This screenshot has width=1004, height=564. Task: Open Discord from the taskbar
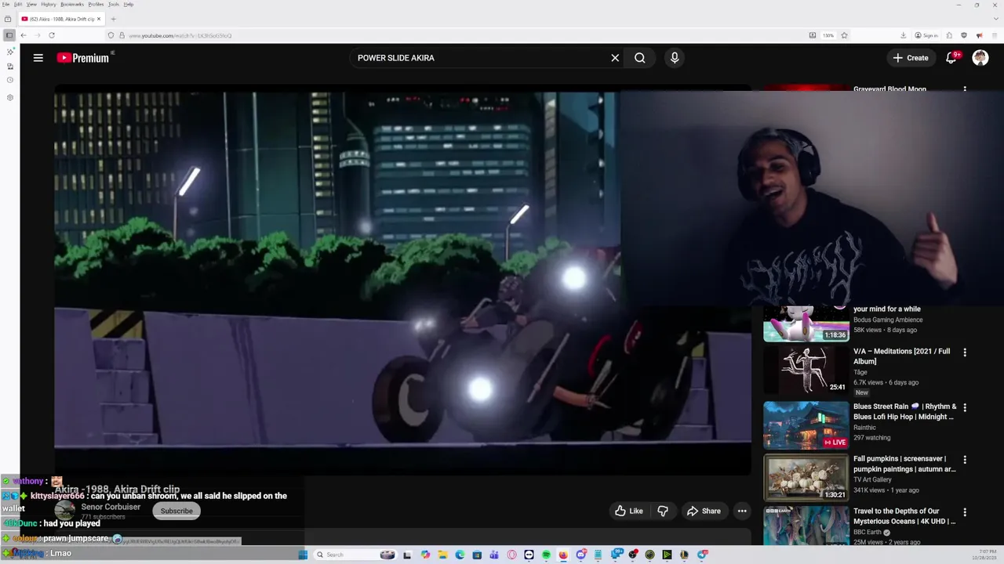coord(581,555)
